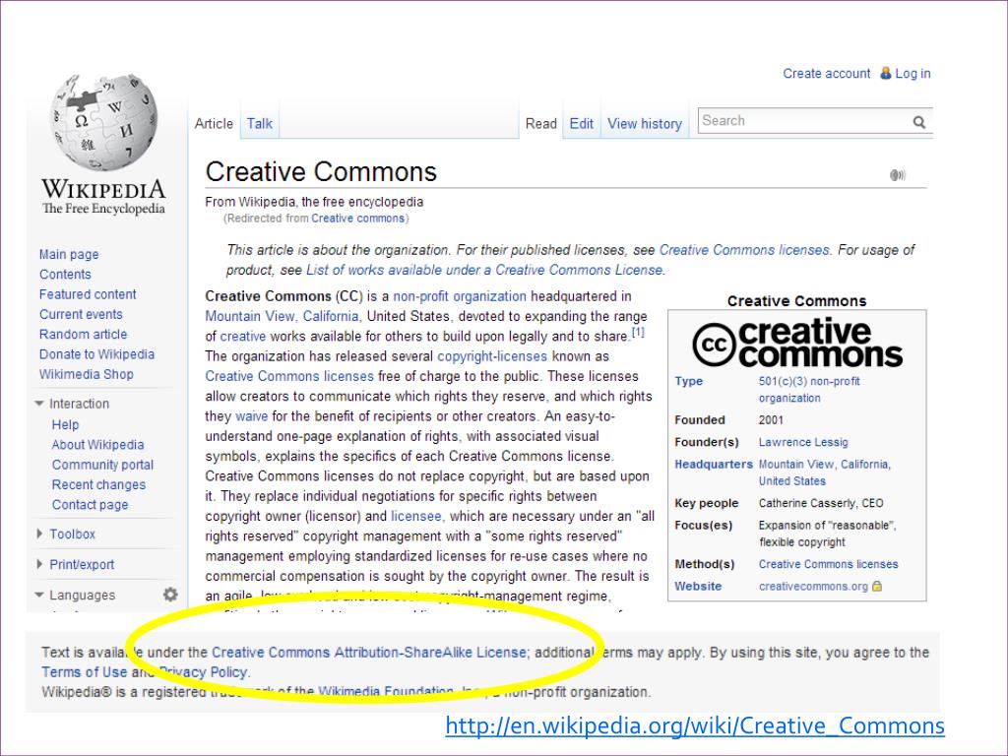The width and height of the screenshot is (1008, 756).
Task: Open the en.wikipedia.org/wiki/Creative_Commons URL link
Action: (x=695, y=725)
